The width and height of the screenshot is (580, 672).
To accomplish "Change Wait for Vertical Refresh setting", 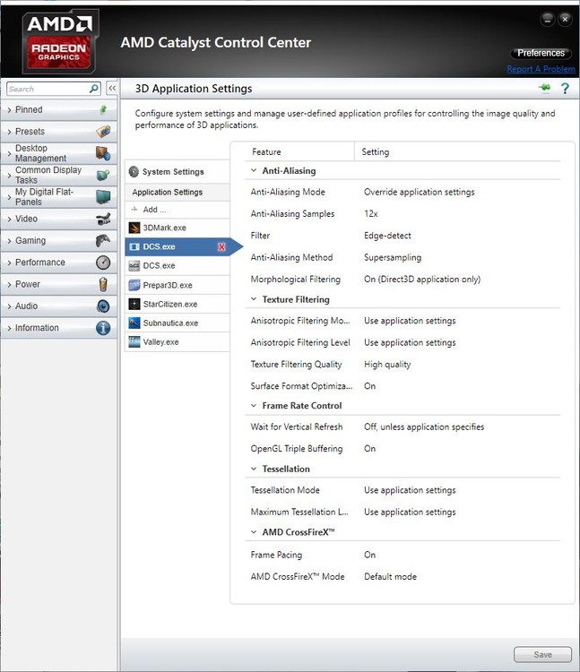I will pos(424,426).
